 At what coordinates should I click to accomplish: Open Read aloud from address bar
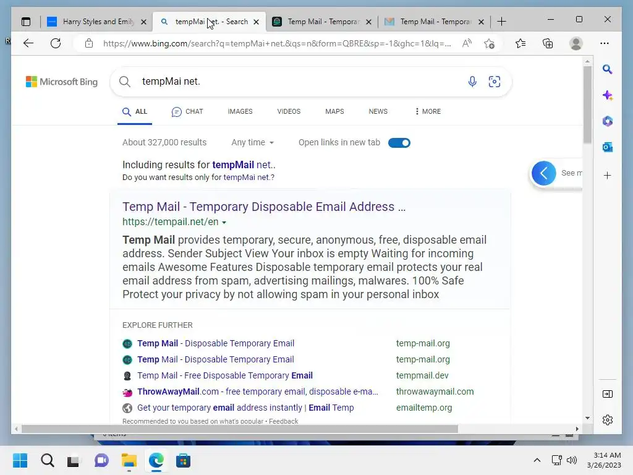pos(467,43)
